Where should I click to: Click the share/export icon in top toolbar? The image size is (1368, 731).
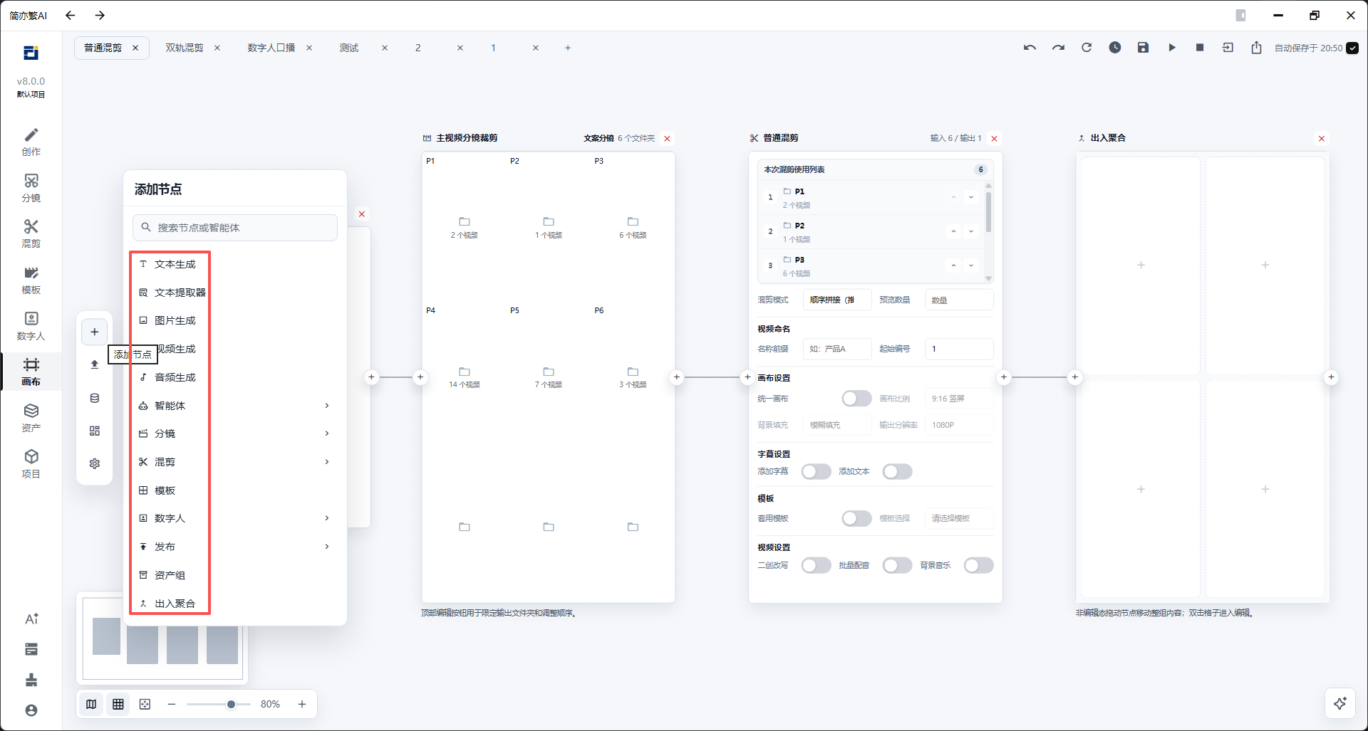coord(1256,48)
